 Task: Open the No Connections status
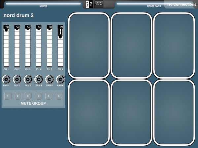[181, 4]
